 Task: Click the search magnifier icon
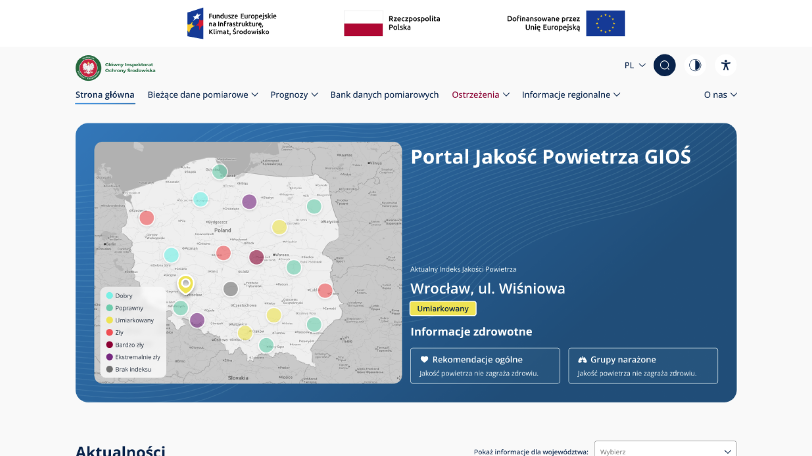[x=664, y=65]
